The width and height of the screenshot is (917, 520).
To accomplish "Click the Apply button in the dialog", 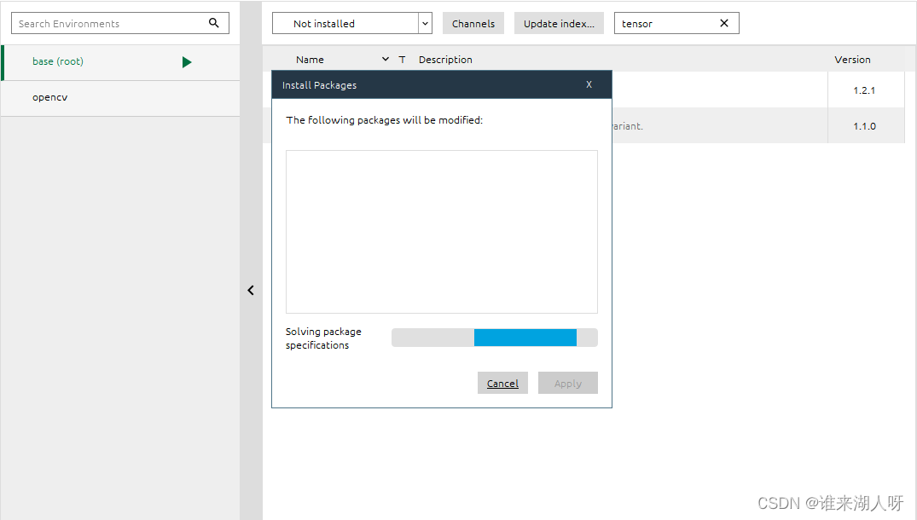I will [x=568, y=383].
